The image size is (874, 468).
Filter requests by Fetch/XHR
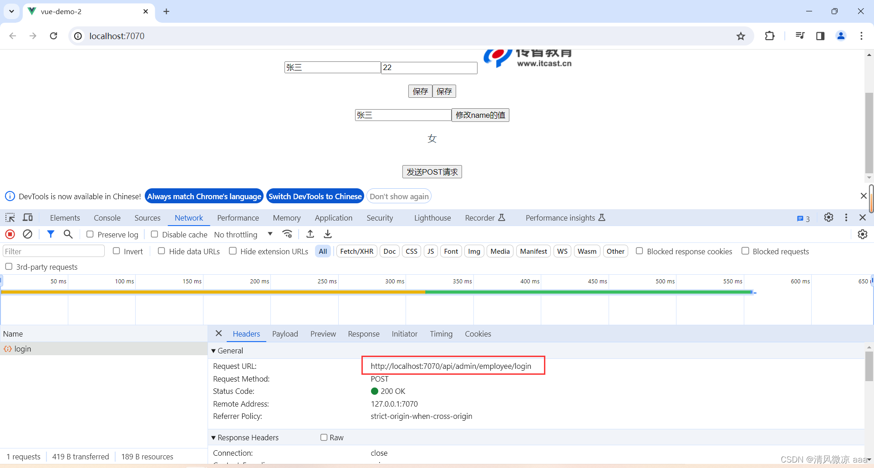pos(357,252)
